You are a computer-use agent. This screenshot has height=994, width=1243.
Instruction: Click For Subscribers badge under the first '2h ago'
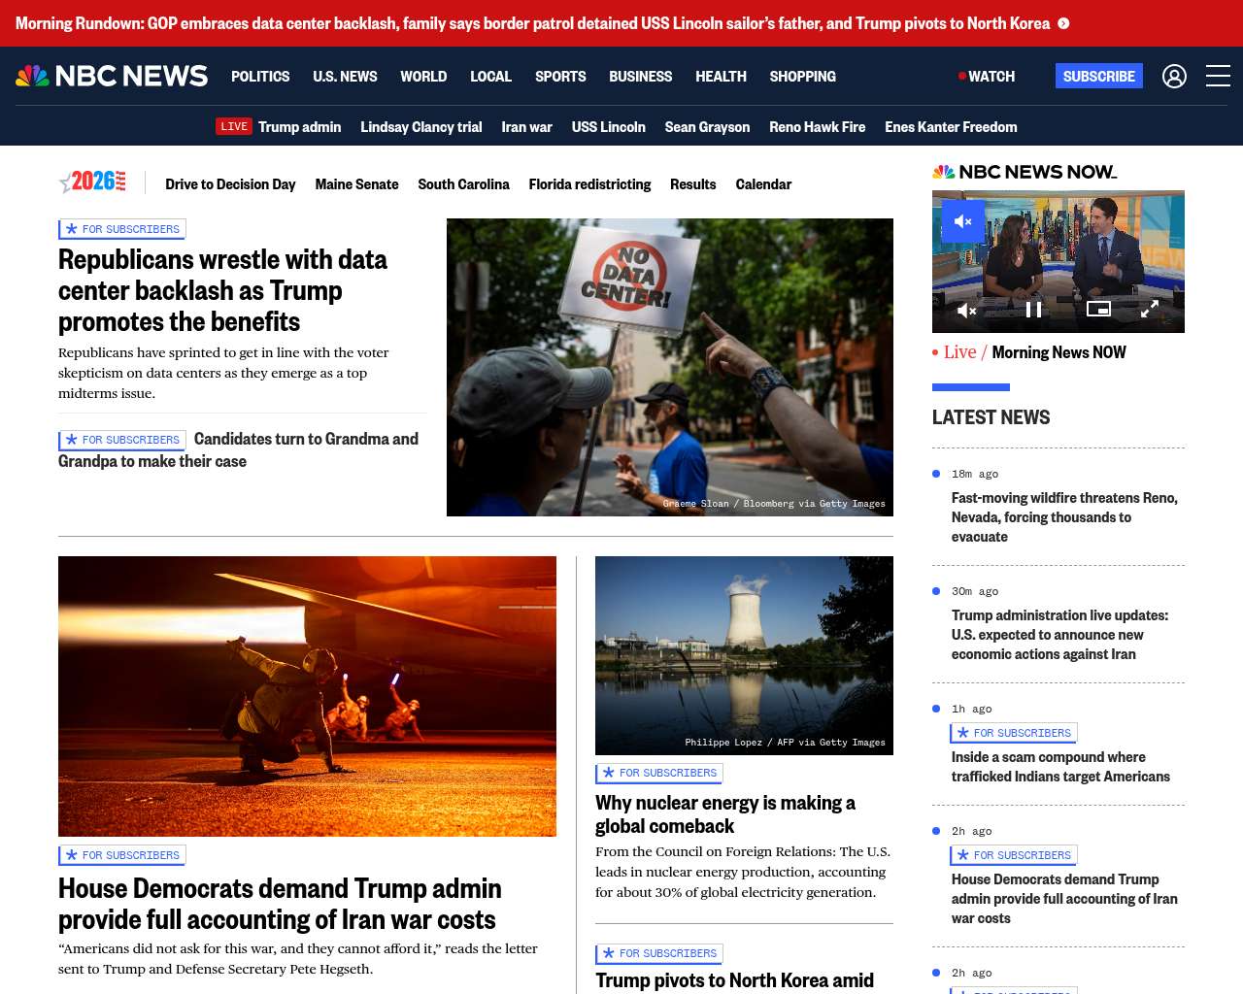tap(1014, 855)
